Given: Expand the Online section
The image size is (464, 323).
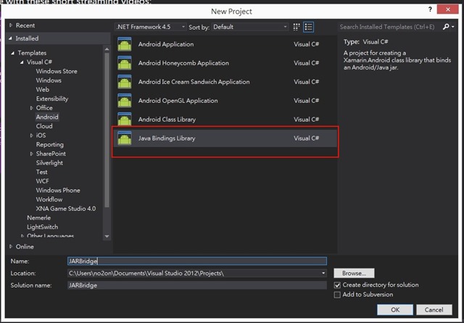Looking at the screenshot, I should click(11, 246).
